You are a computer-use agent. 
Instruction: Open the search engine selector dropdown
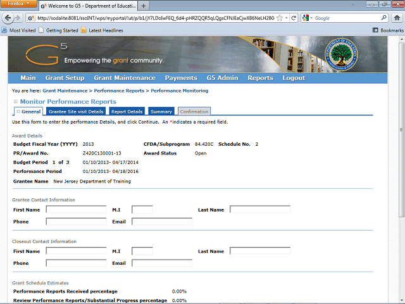[x=311, y=18]
